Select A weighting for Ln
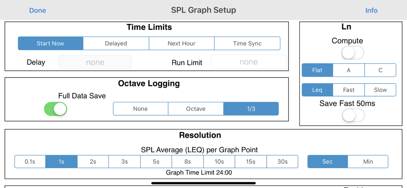407x188 pixels. tap(349, 70)
